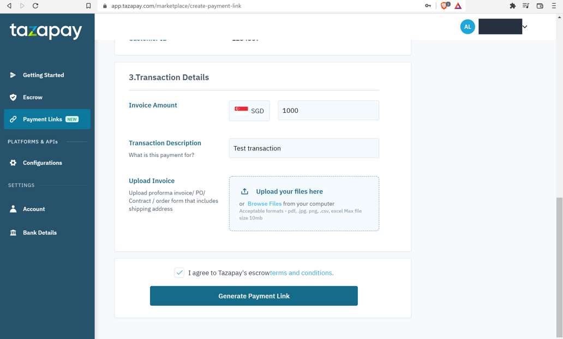Open Configurations using the gear icon
Viewport: 563px width, 339px height.
(14, 162)
